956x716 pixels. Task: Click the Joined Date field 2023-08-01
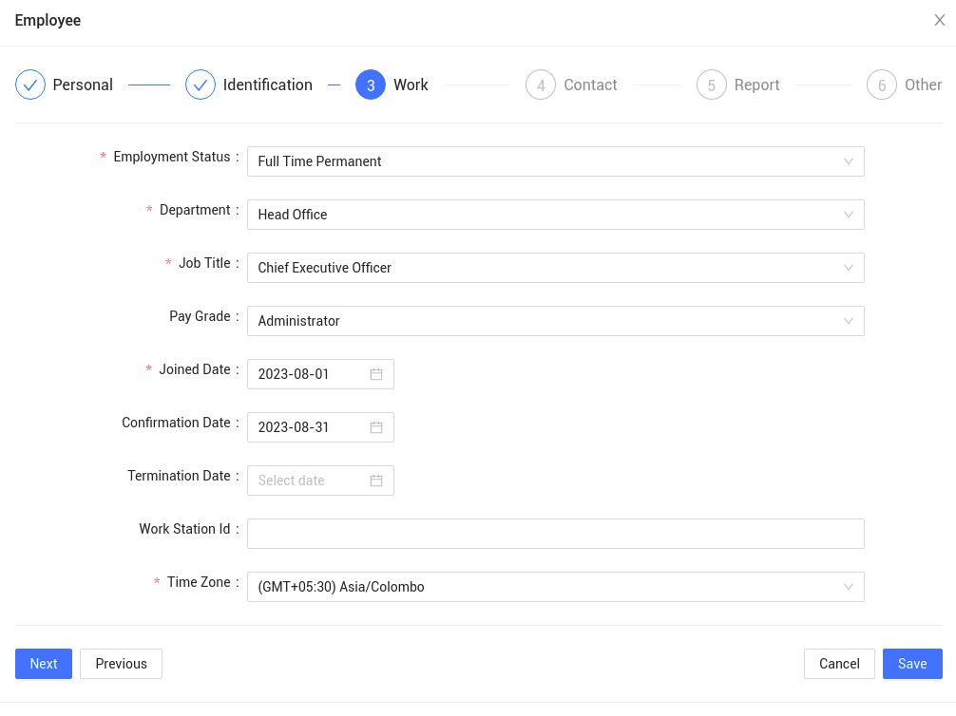(320, 374)
